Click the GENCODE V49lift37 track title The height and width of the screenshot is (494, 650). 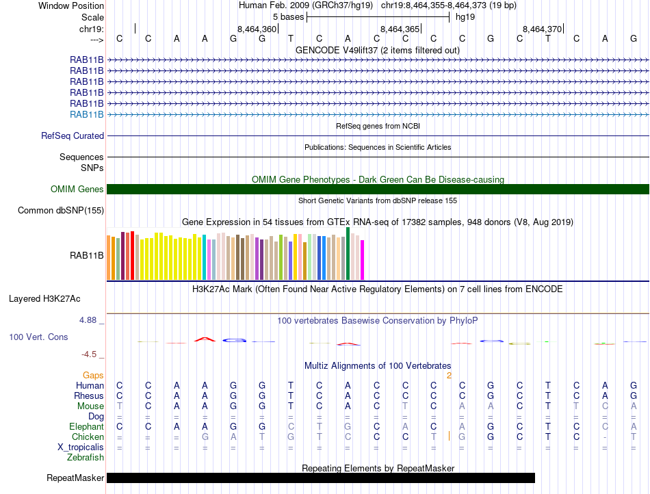tap(378, 50)
